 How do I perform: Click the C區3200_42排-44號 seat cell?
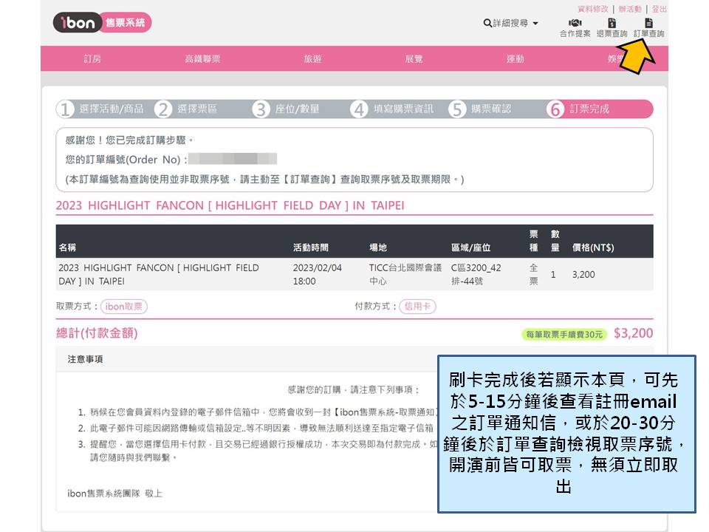[476, 274]
